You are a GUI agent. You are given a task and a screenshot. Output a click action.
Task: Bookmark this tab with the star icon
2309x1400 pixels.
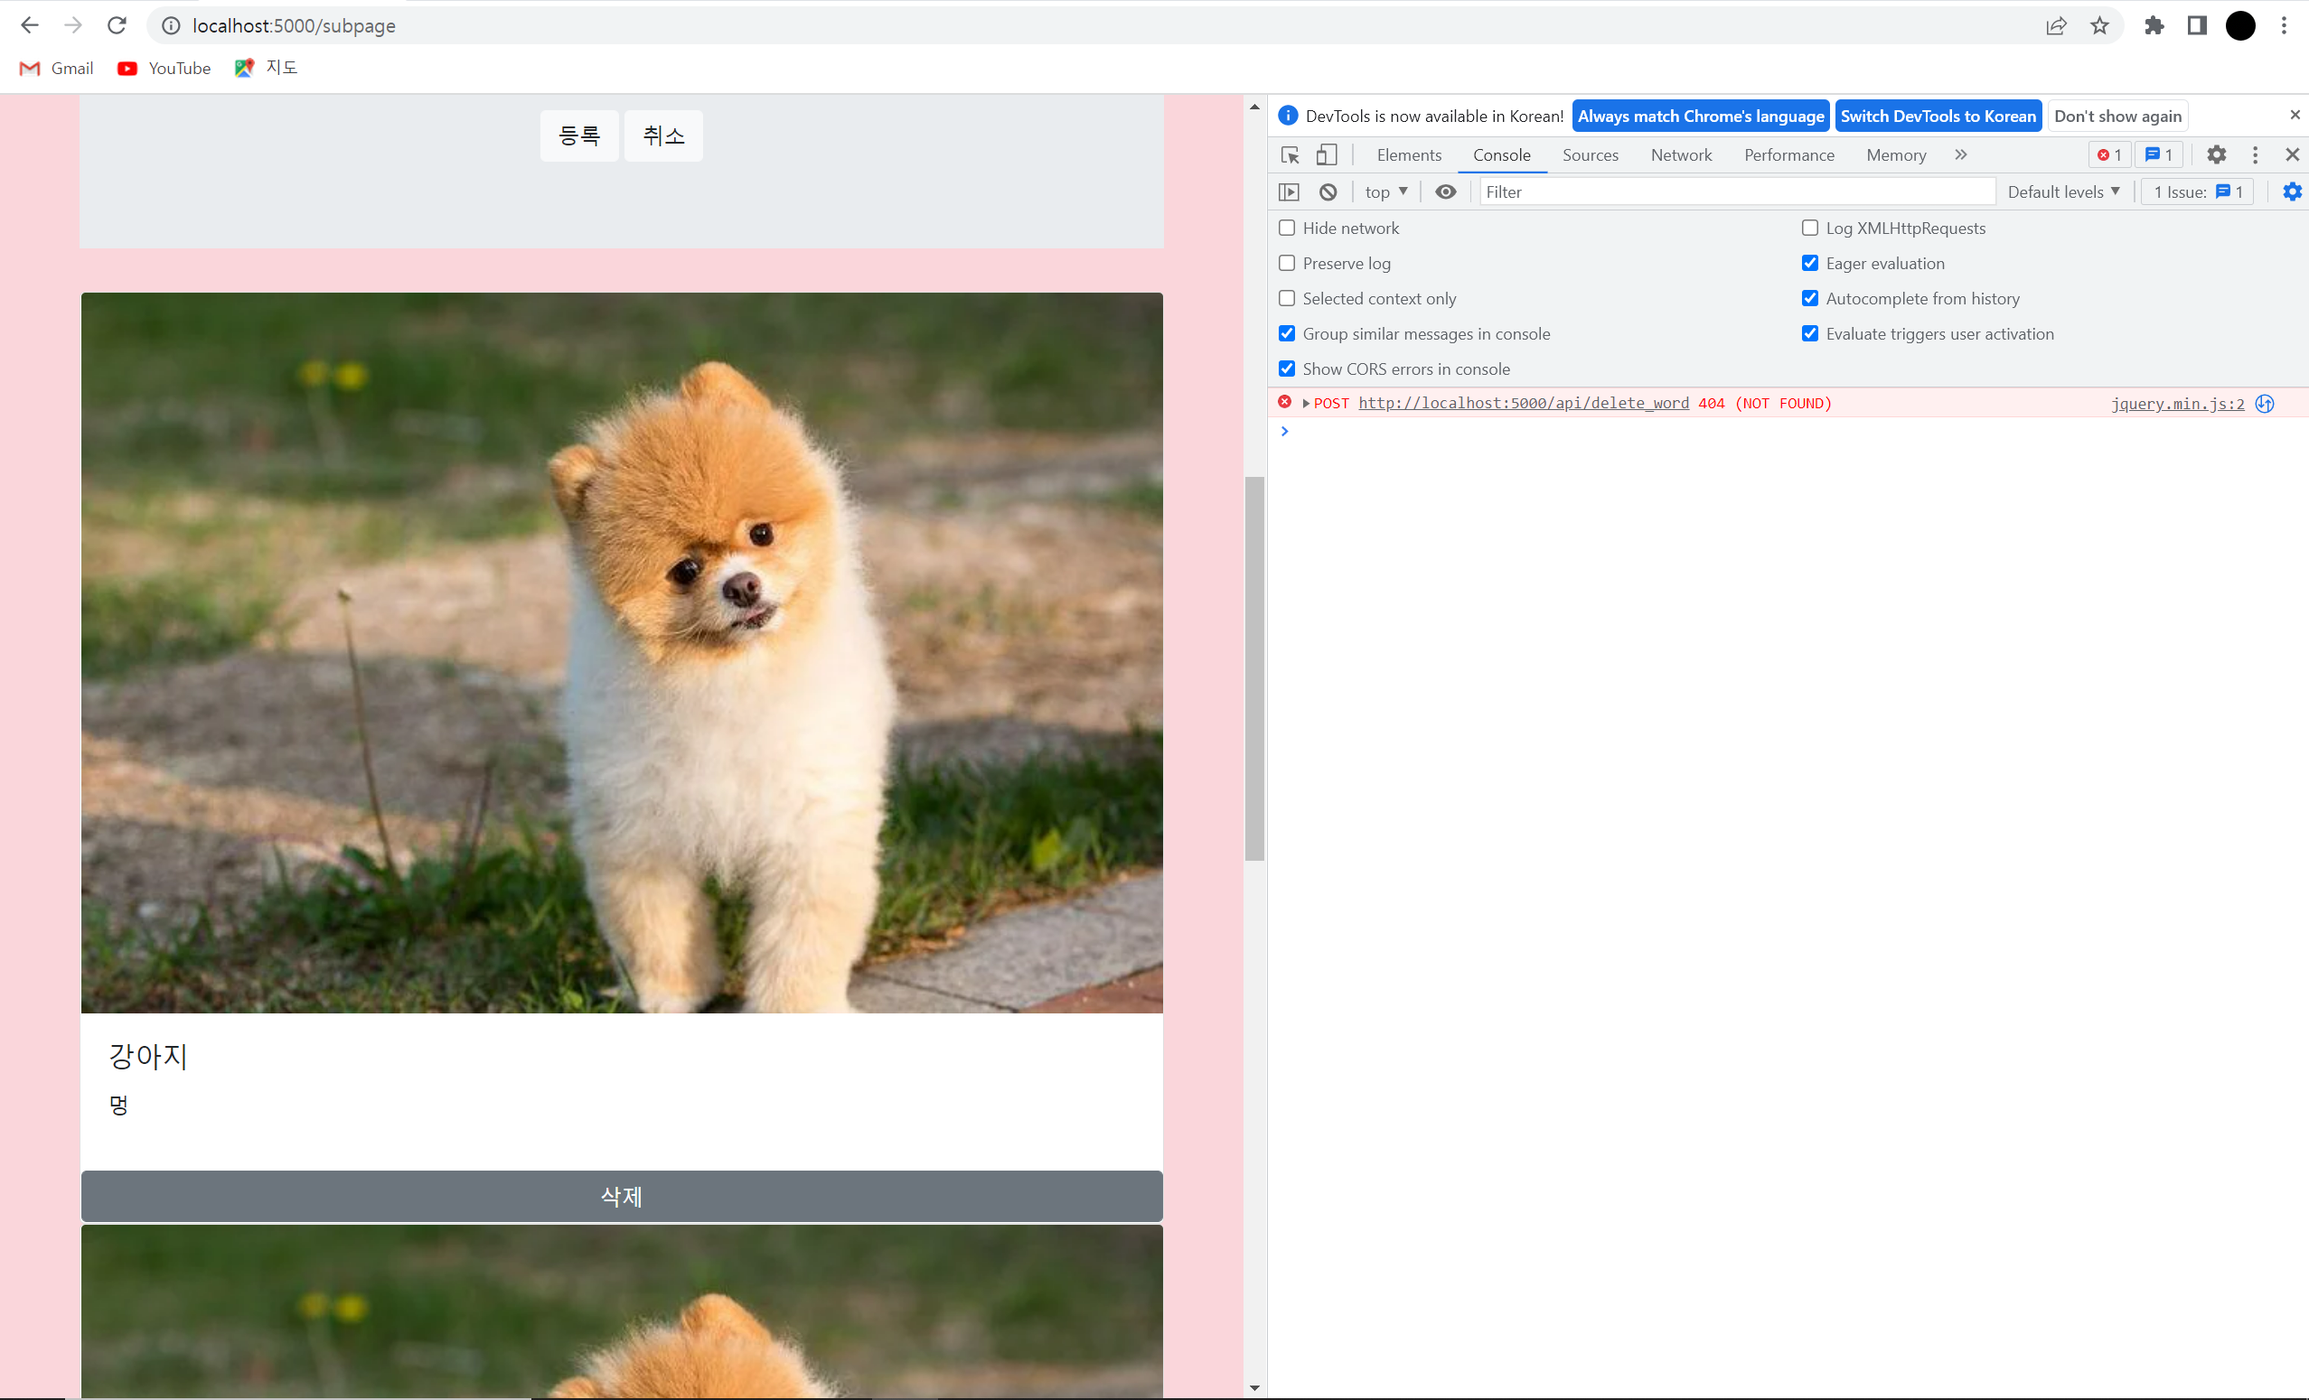2100,25
